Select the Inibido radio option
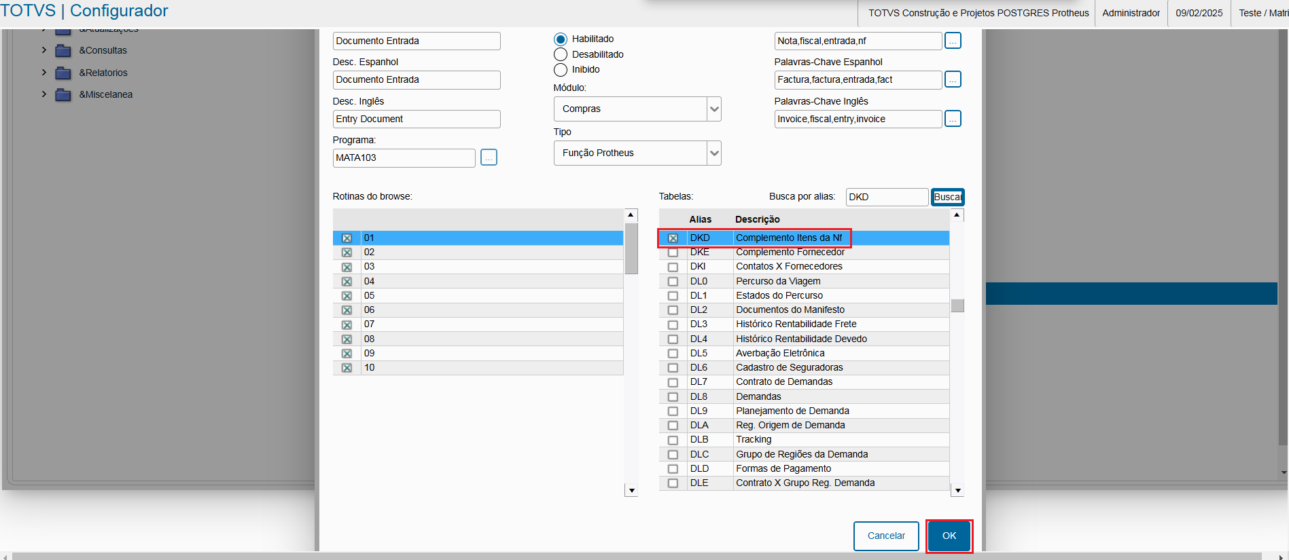 coord(561,70)
